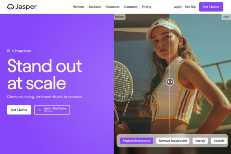Start a Free Trial

point(190,7)
